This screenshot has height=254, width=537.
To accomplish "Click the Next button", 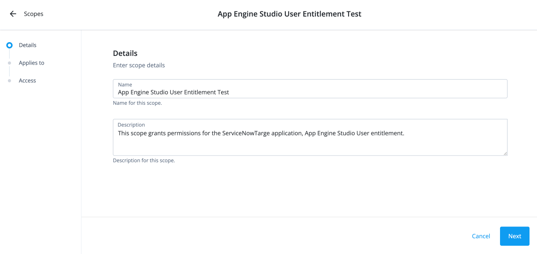I will [515, 236].
